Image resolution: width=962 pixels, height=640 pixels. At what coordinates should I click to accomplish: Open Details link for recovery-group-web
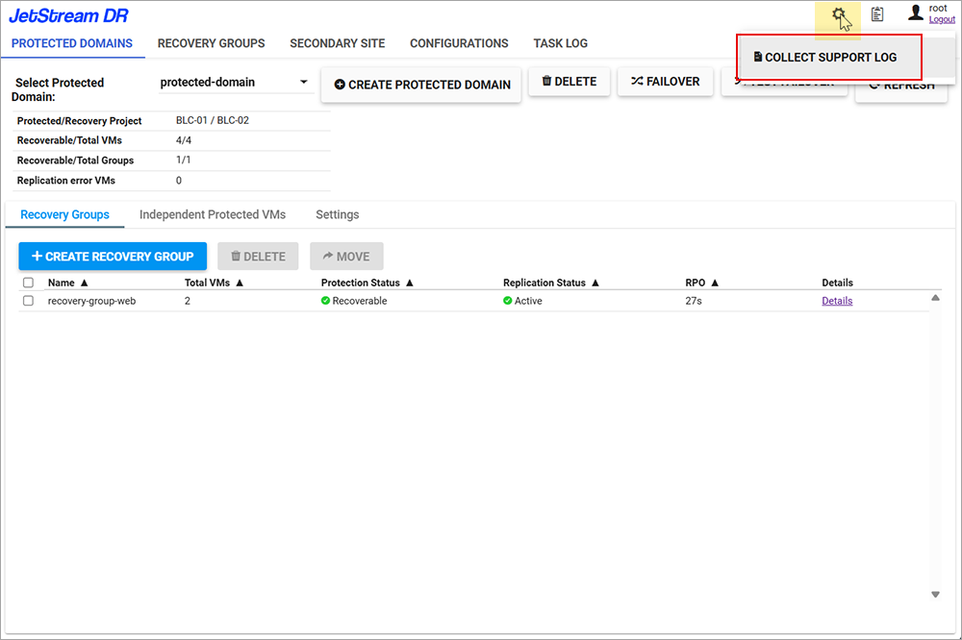[837, 301]
